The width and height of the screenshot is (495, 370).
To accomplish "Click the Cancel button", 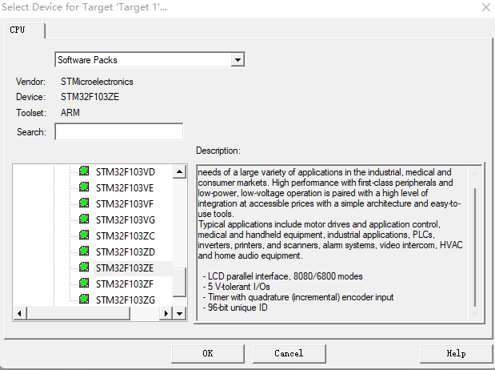I will 289,353.
